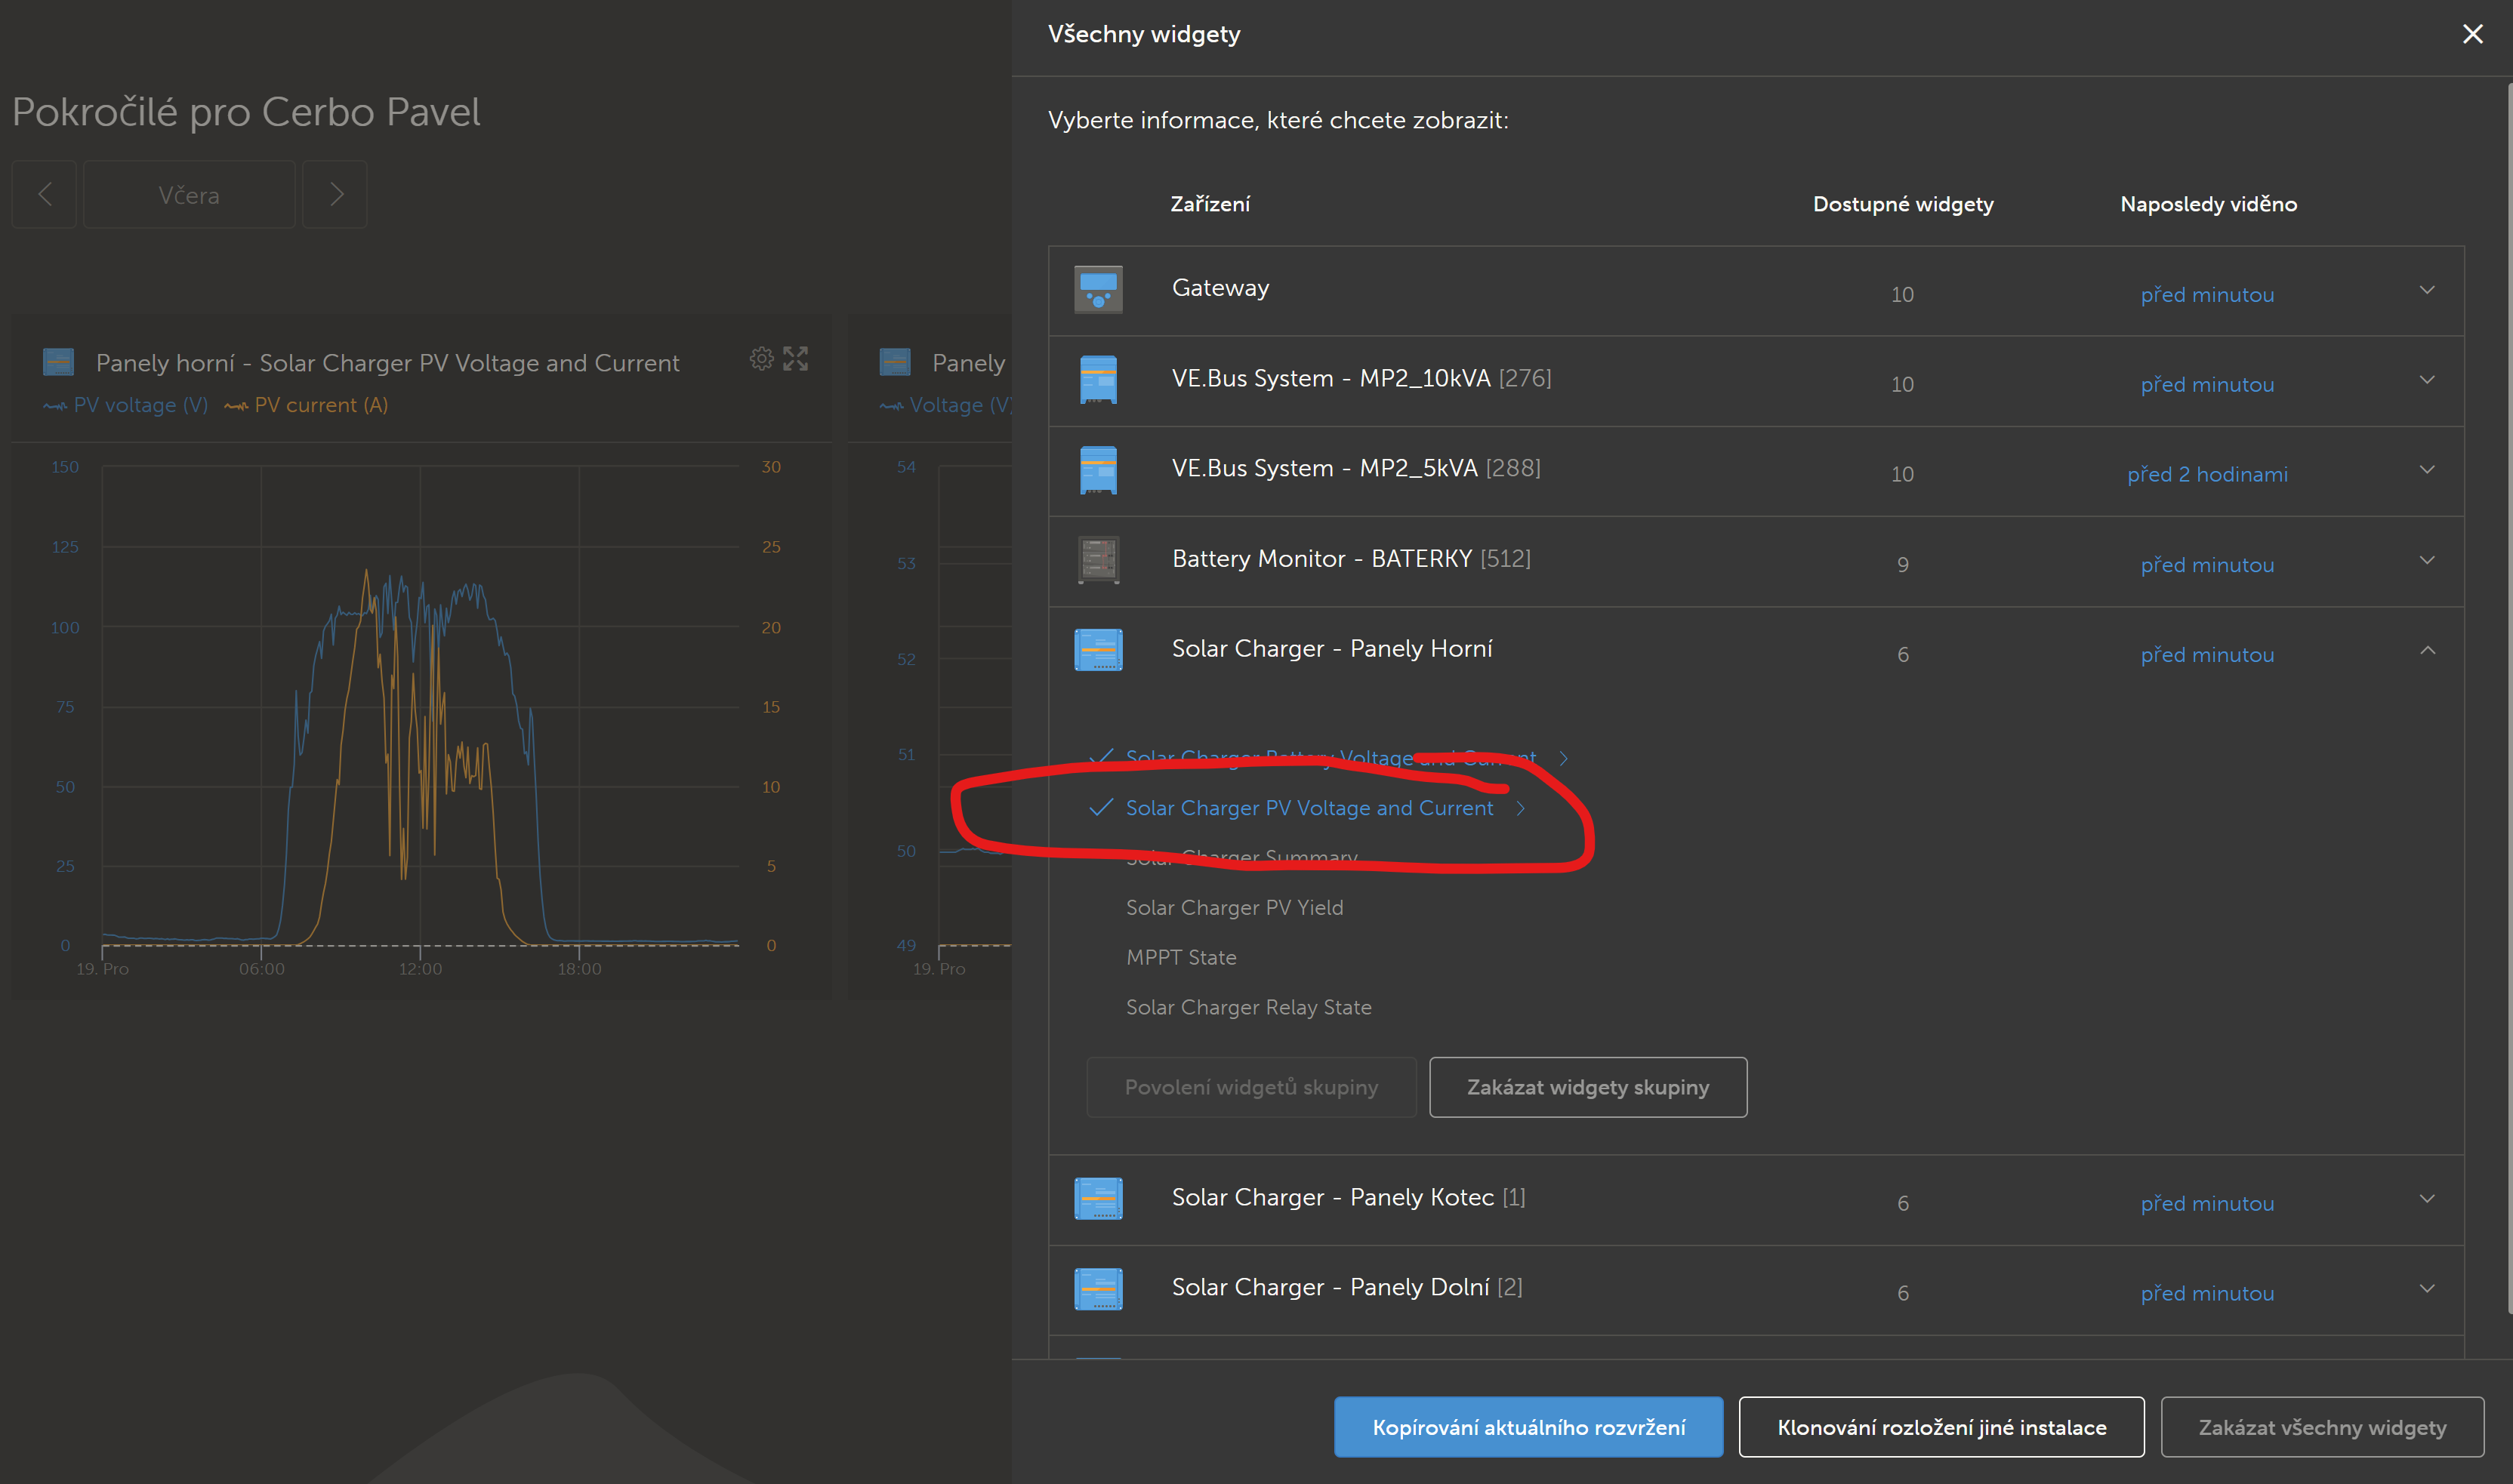2513x1484 pixels.
Task: Uncheck Solar Charger PV Voltage and Current widget
Action: 1308,808
